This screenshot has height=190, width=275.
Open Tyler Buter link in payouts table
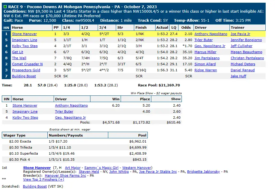click(x=64, y=111)
